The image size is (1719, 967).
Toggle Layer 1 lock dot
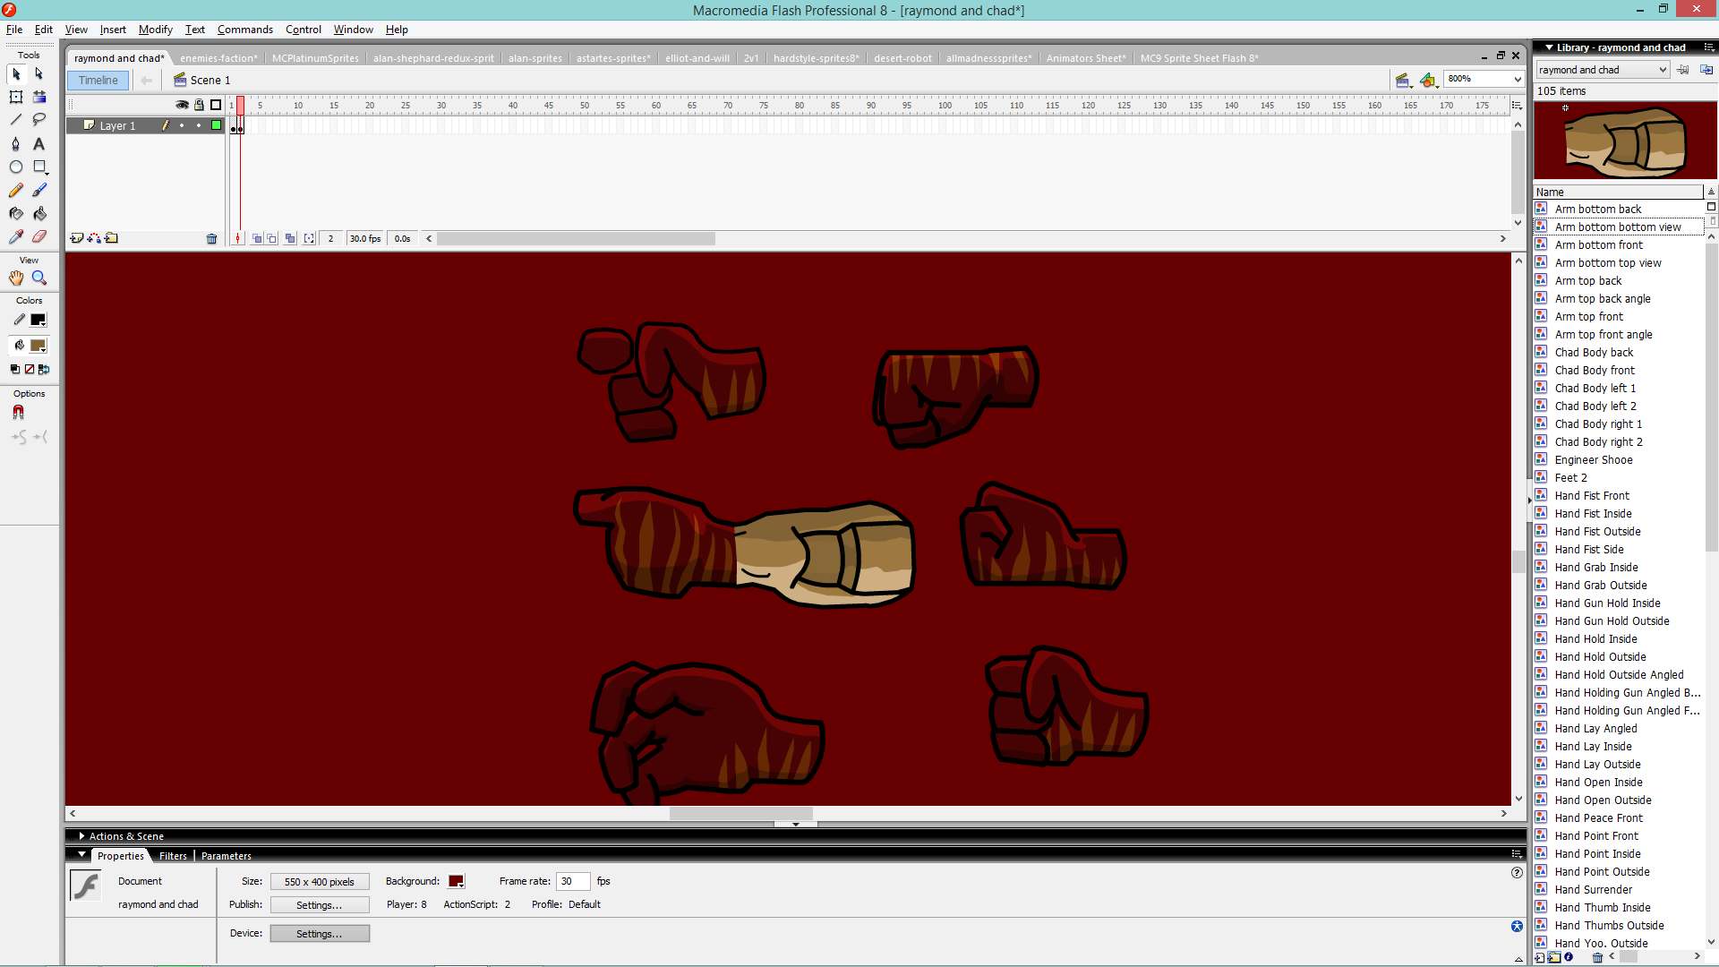coord(199,125)
